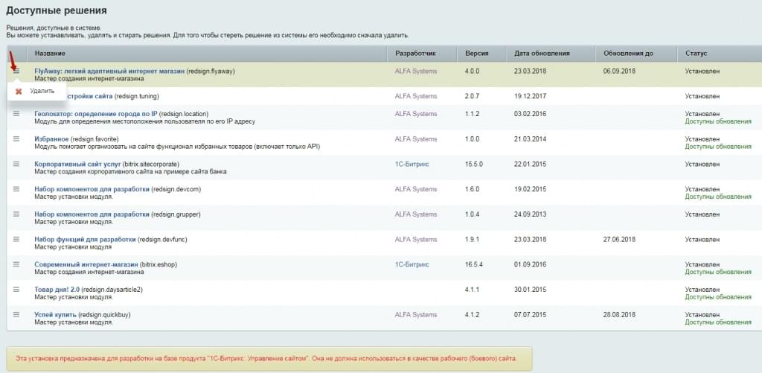
Task: Open ALFA Systems link in redsign.tuning row
Action: [x=415, y=96]
